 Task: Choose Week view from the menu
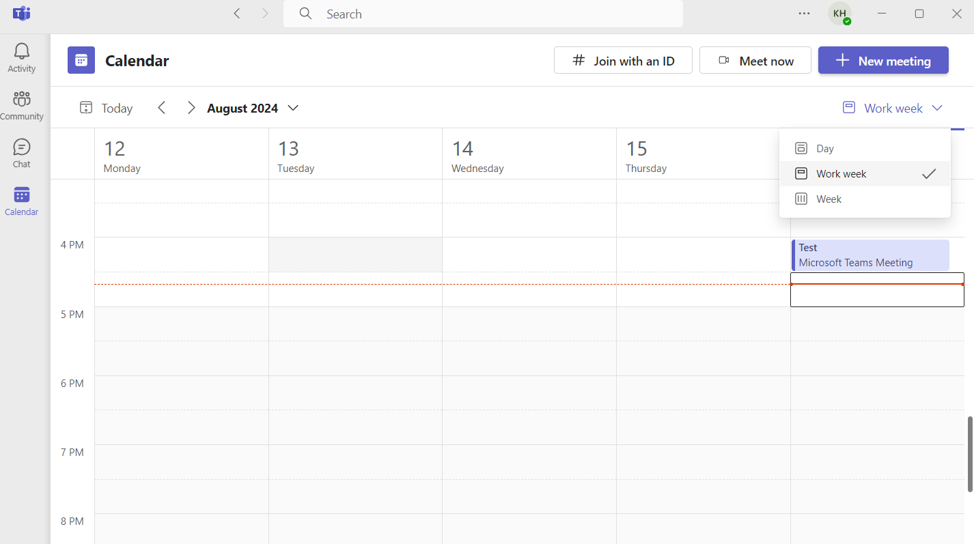tap(829, 199)
